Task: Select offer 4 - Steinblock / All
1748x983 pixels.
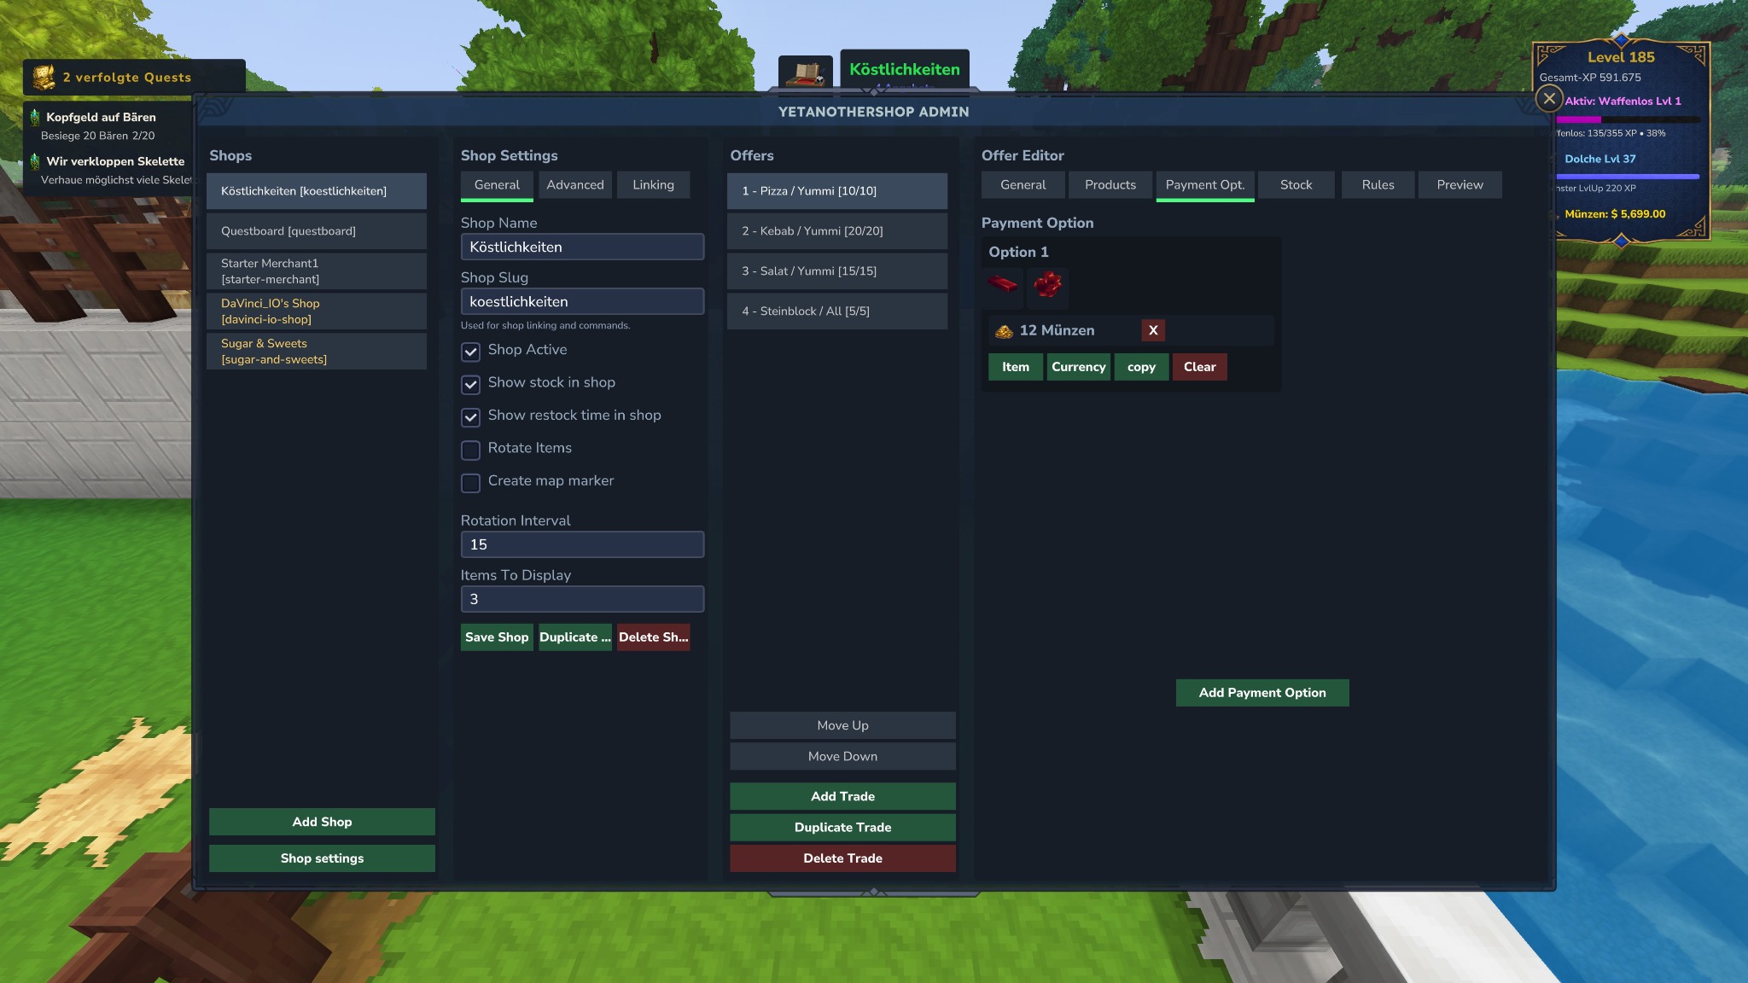Action: 837,311
